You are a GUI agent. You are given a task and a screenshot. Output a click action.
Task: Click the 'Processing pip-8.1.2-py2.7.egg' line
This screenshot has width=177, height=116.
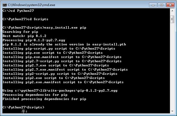click(x=34, y=40)
